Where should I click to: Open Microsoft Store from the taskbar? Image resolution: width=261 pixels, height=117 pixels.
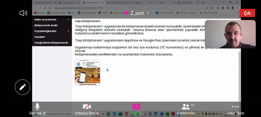point(120,114)
